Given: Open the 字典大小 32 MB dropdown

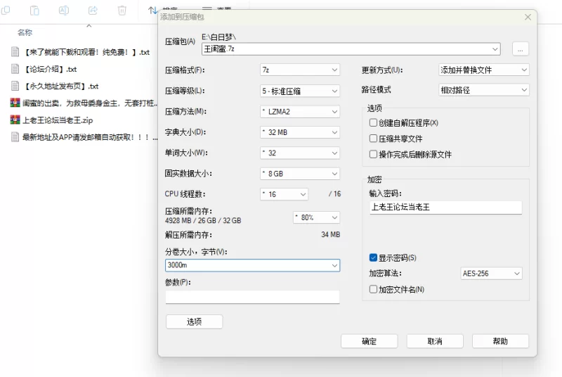Looking at the screenshot, I should click(300, 132).
